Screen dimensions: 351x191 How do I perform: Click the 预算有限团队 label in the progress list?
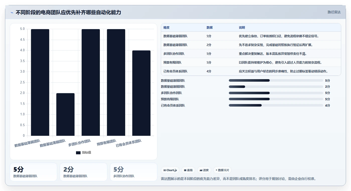(x=170, y=99)
